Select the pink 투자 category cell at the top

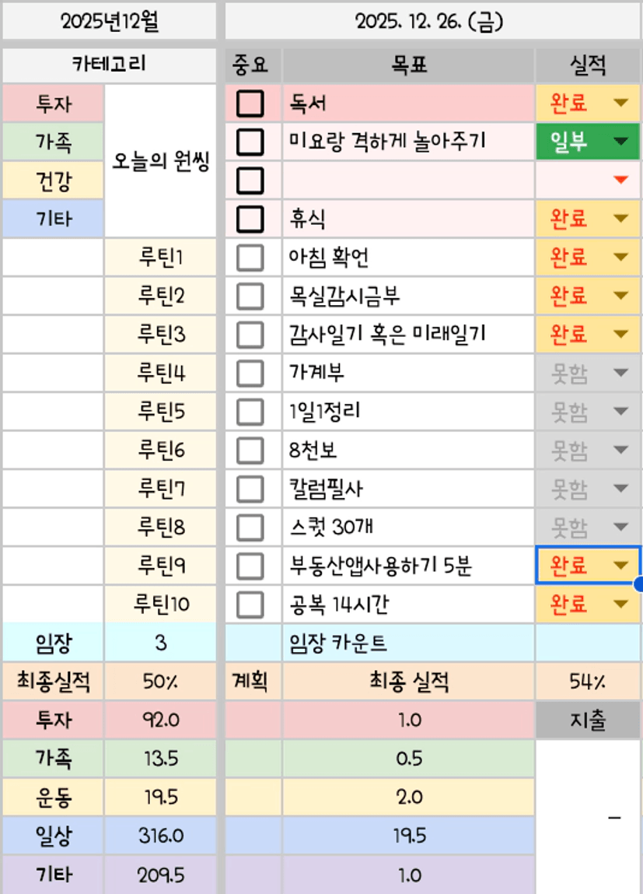tap(53, 103)
